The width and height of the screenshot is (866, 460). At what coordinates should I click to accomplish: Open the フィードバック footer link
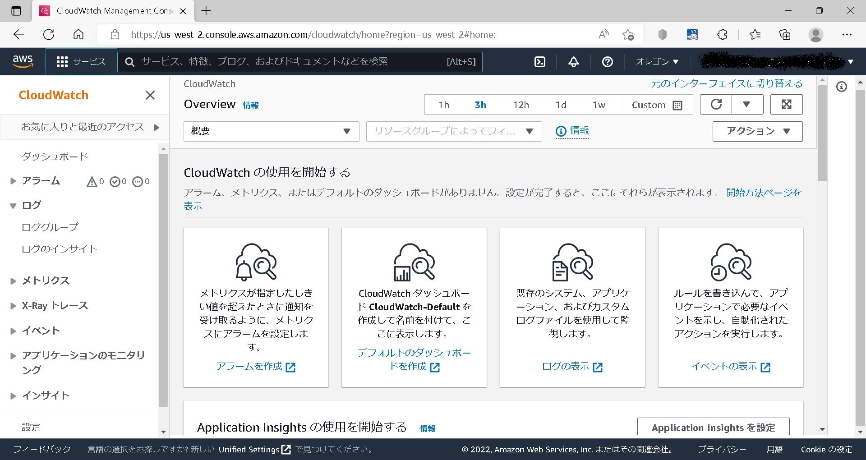coord(42,450)
